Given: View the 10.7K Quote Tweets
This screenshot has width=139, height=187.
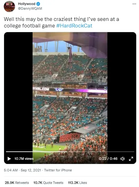Looking at the screenshot, I should [48, 183].
